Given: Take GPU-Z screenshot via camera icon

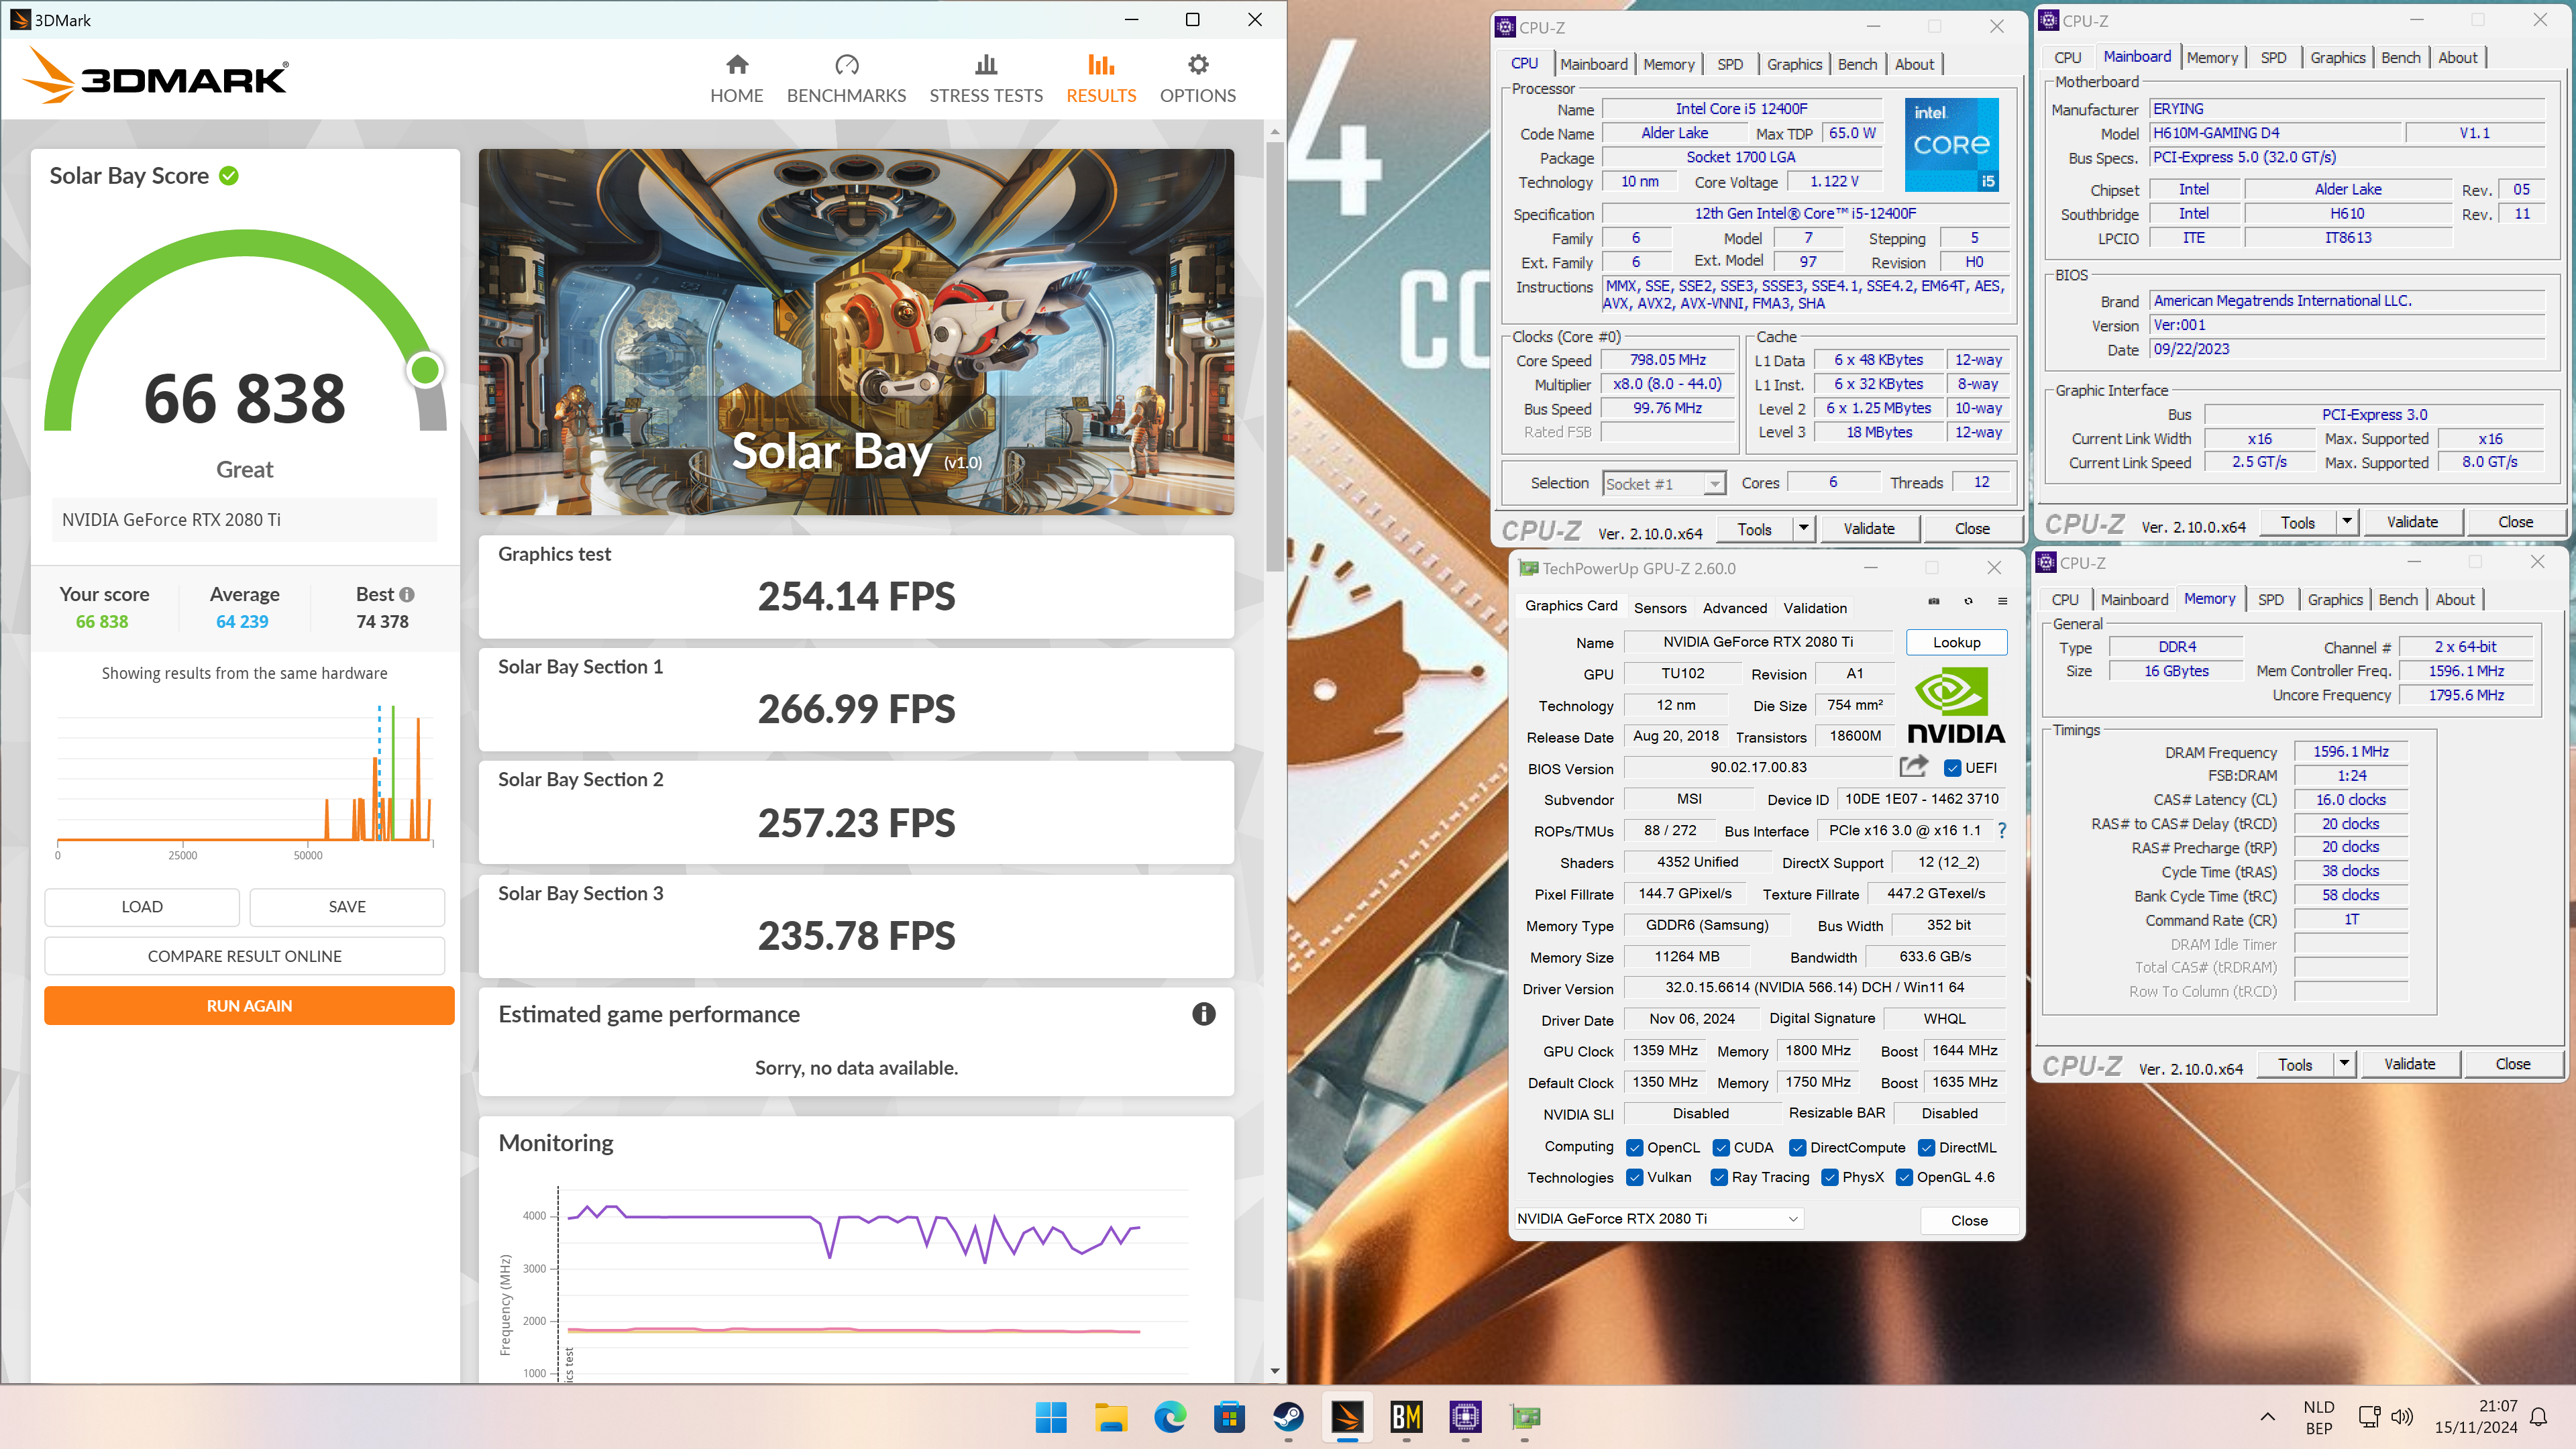Looking at the screenshot, I should click(x=1934, y=601).
